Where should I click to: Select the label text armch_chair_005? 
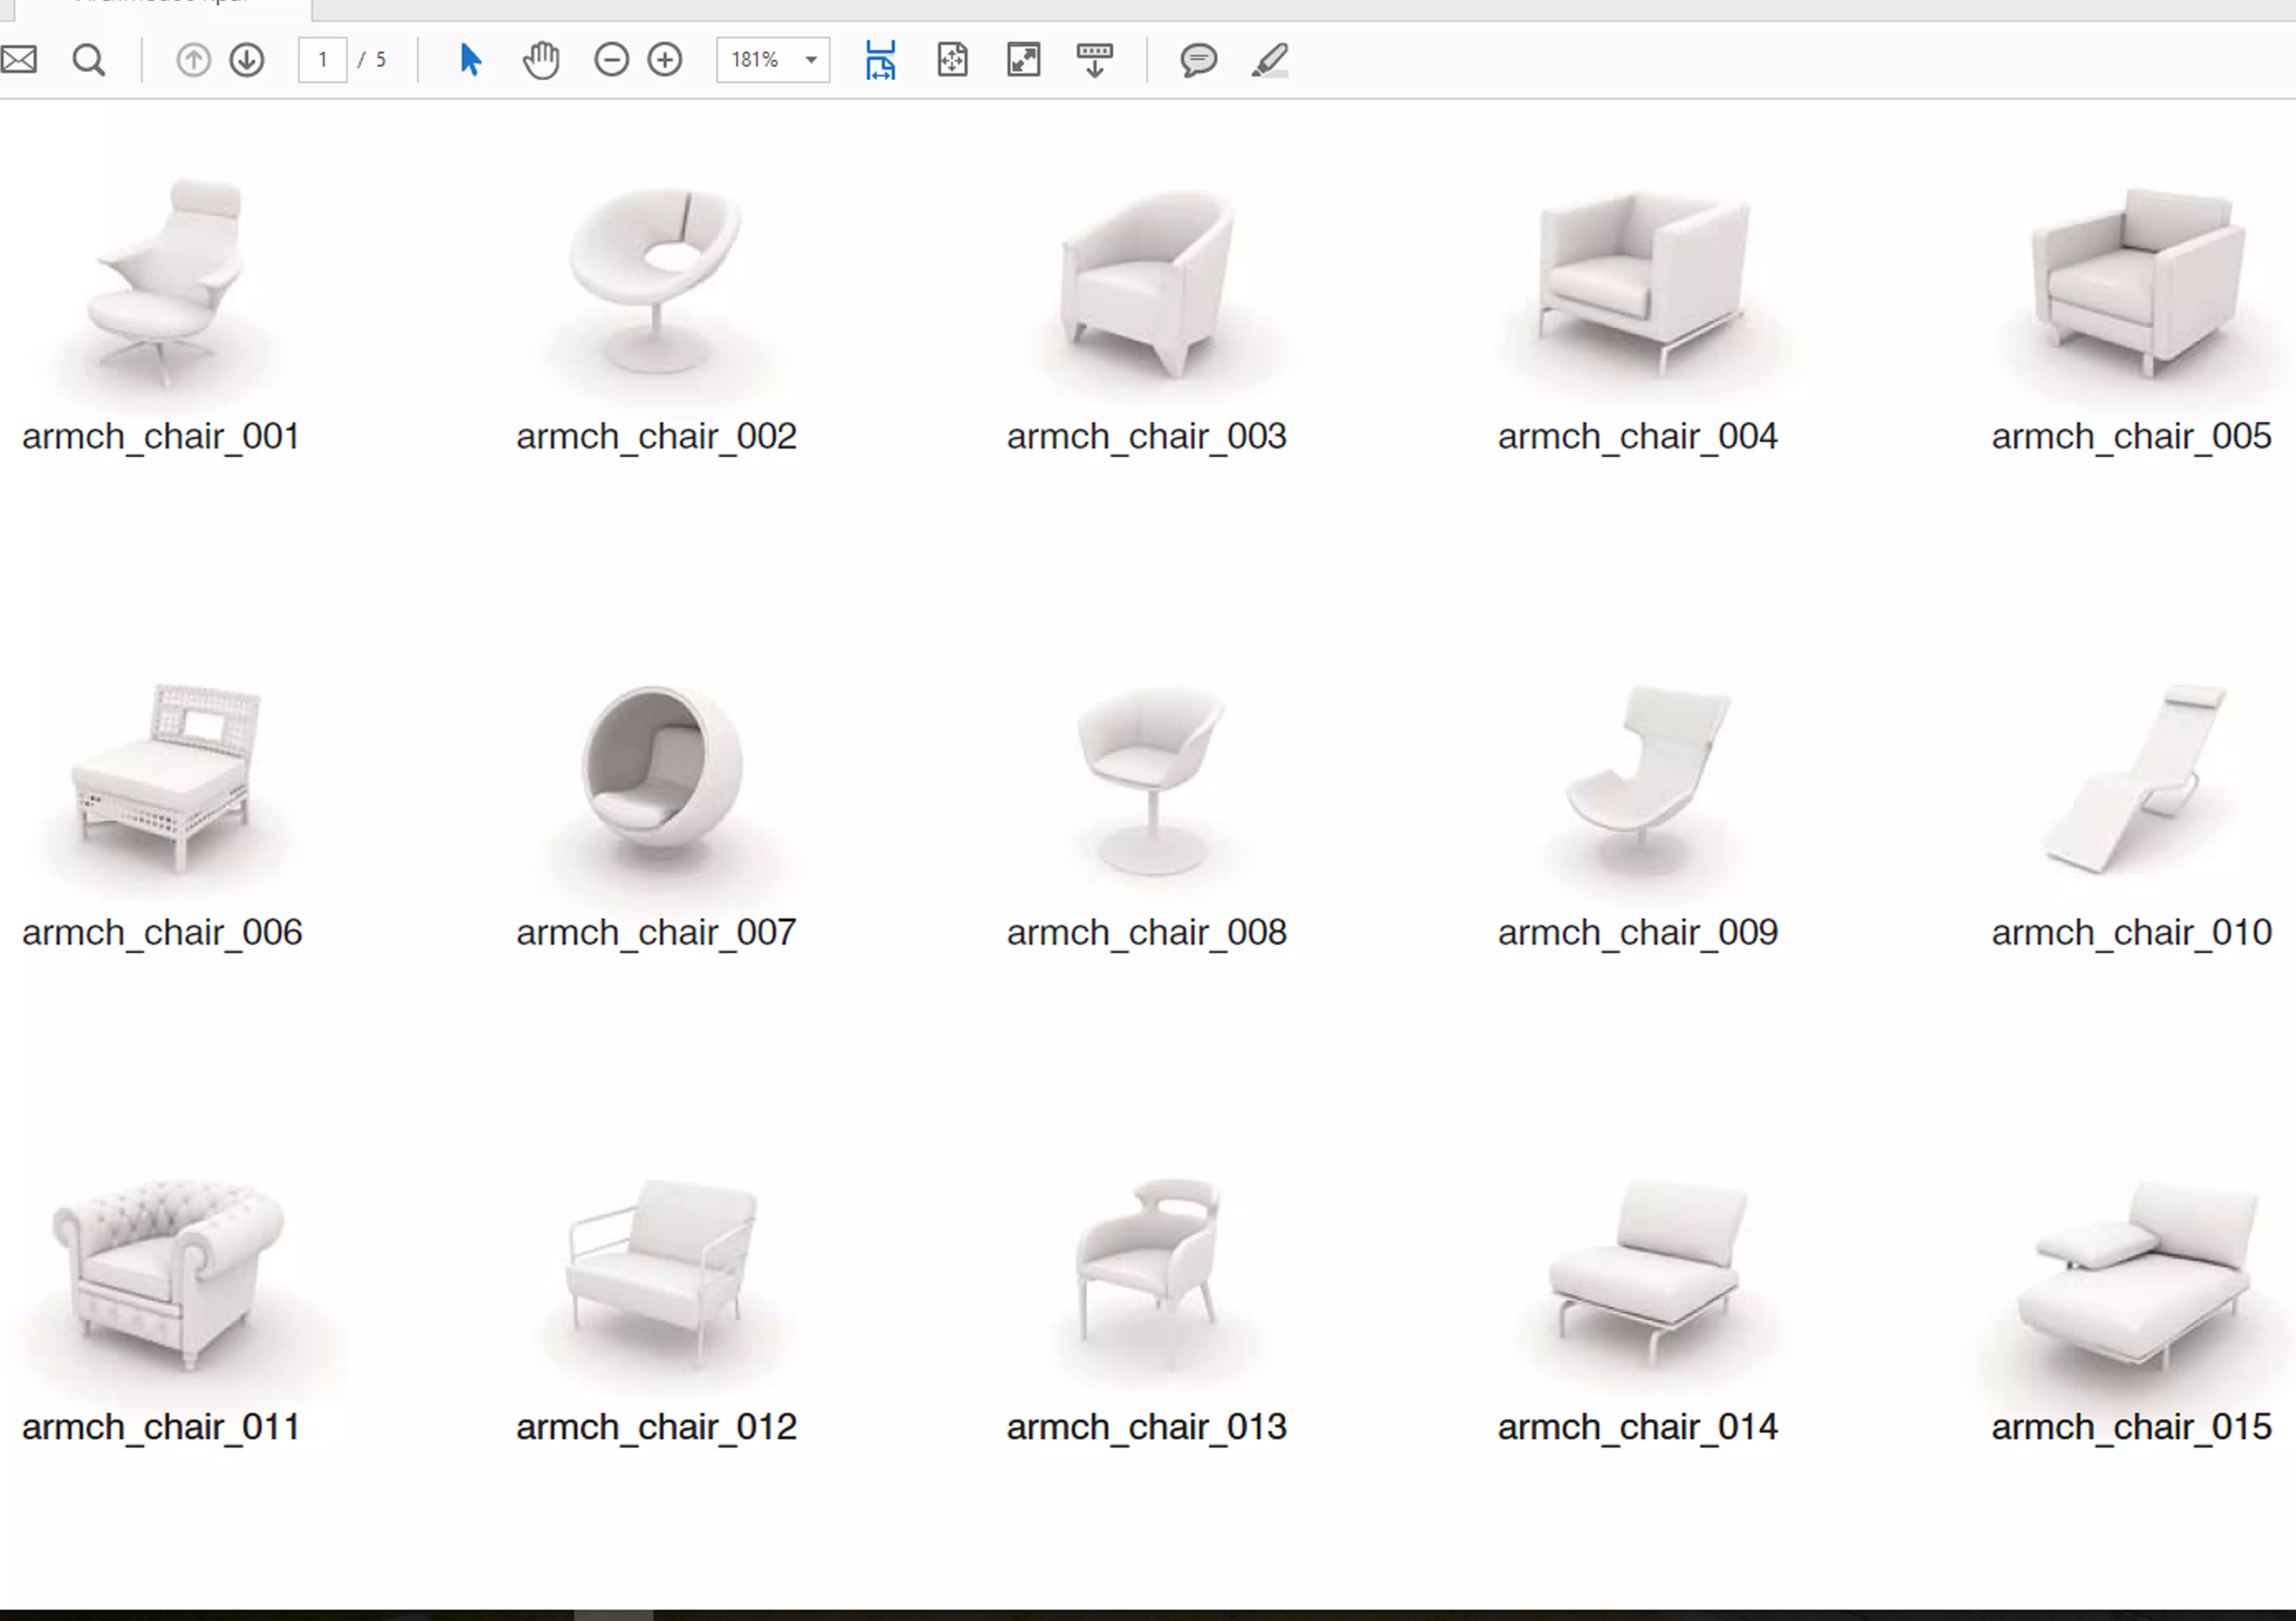click(x=2132, y=437)
